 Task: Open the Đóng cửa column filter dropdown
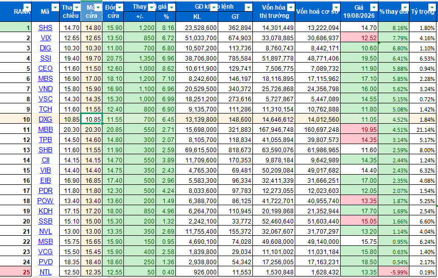[x=119, y=7]
